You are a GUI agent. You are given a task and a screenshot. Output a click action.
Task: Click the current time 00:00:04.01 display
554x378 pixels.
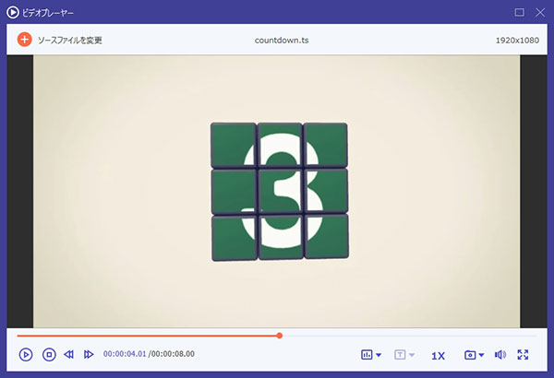[124, 355]
